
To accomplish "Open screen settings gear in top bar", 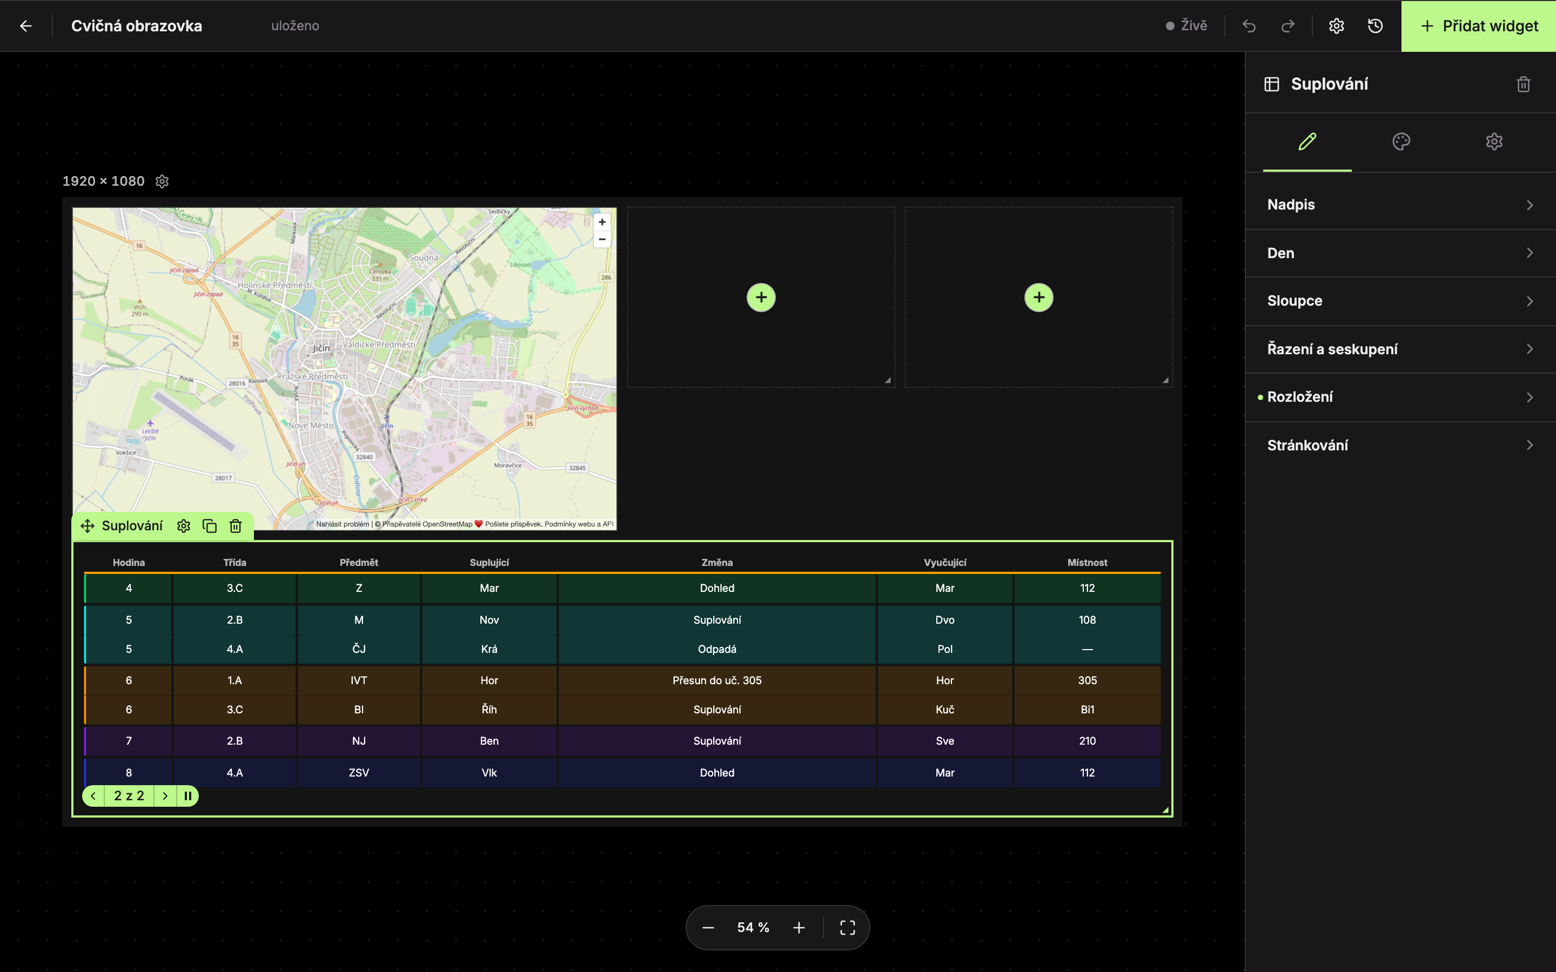I will pyautogui.click(x=1336, y=26).
